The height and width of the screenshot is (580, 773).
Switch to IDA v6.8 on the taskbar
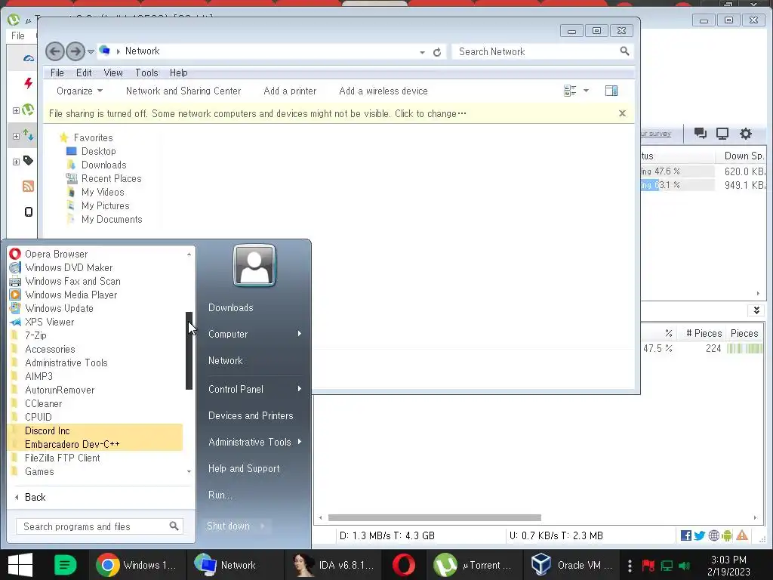pos(334,565)
